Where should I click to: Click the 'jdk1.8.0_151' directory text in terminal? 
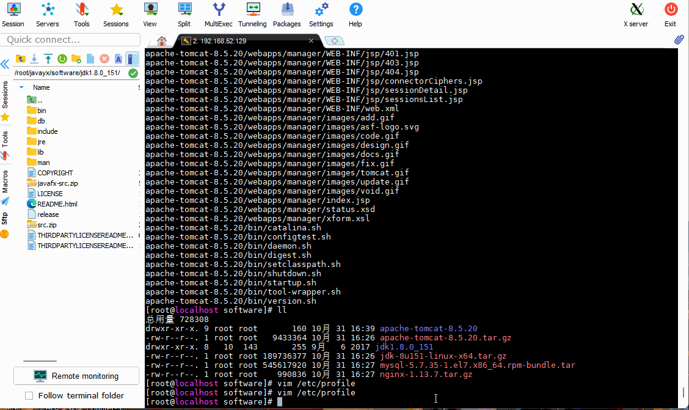pos(404,346)
